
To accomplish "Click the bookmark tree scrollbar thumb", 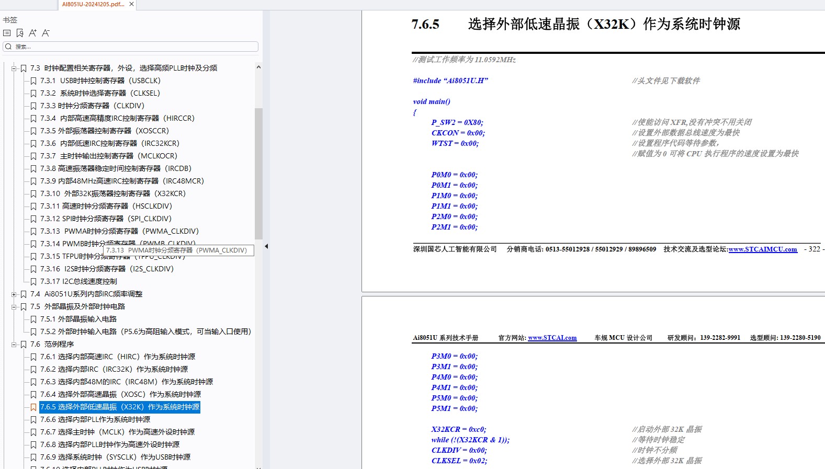I will [258, 174].
